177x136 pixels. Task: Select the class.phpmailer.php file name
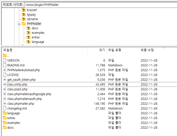pyautogui.click(x=21, y=104)
